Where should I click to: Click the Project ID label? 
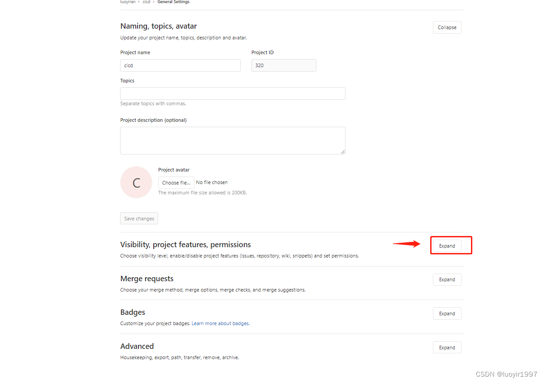point(263,52)
